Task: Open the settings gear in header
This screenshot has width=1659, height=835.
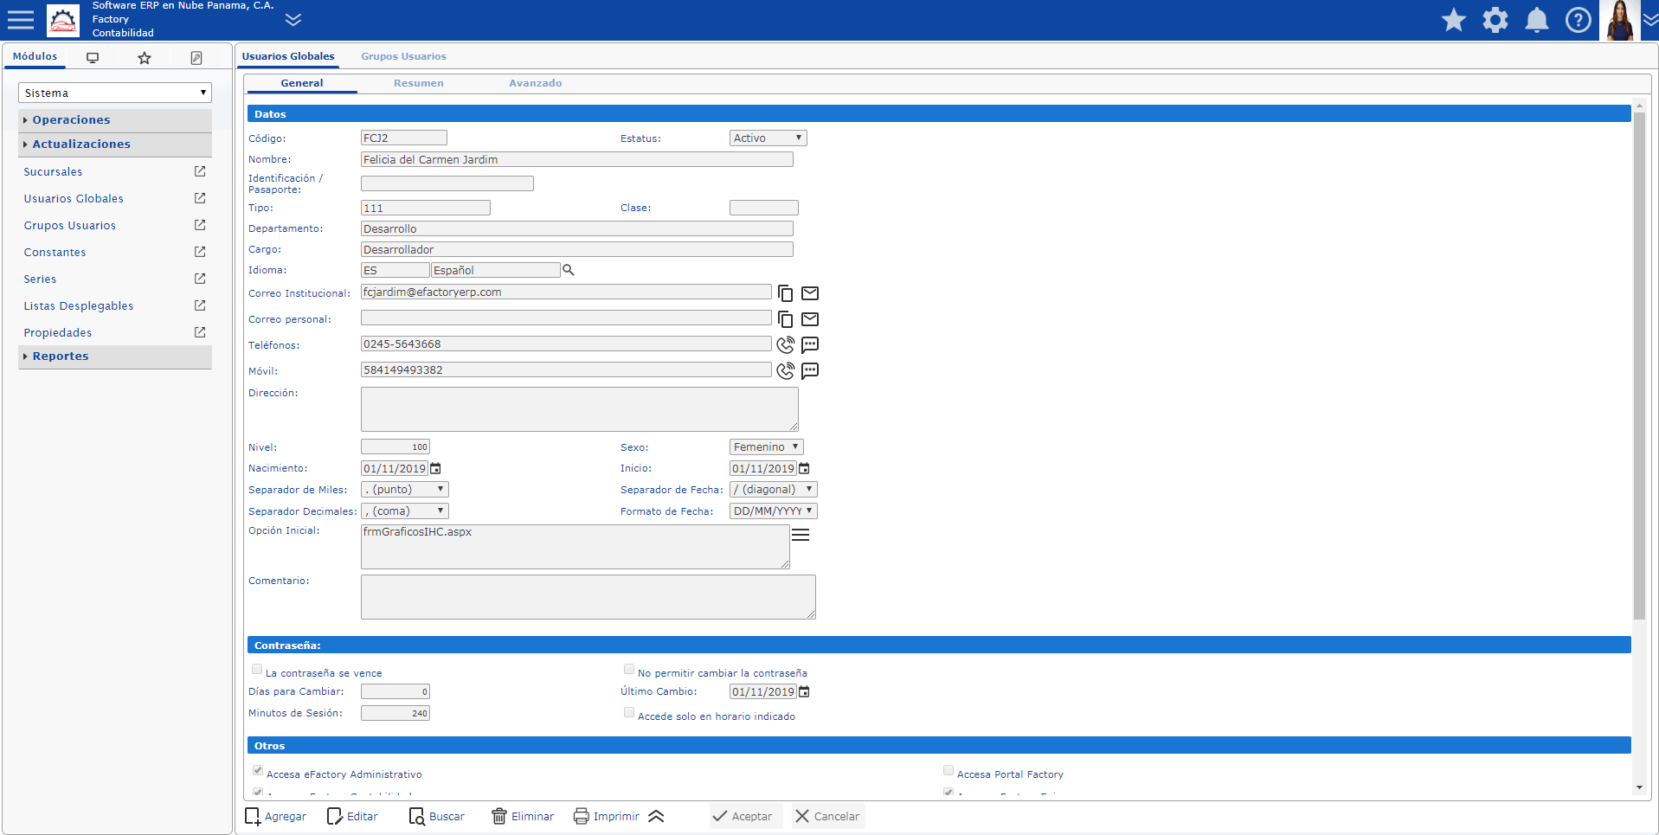Action: [1495, 20]
